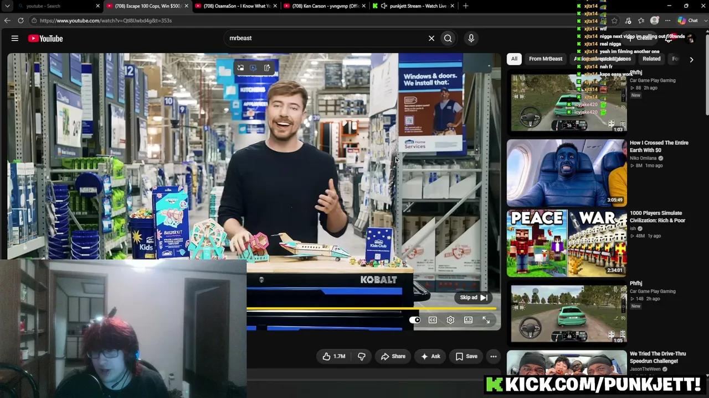Screen dimensions: 709x398
Task: Mute the punkjett Stream tab audio
Action: (384, 6)
